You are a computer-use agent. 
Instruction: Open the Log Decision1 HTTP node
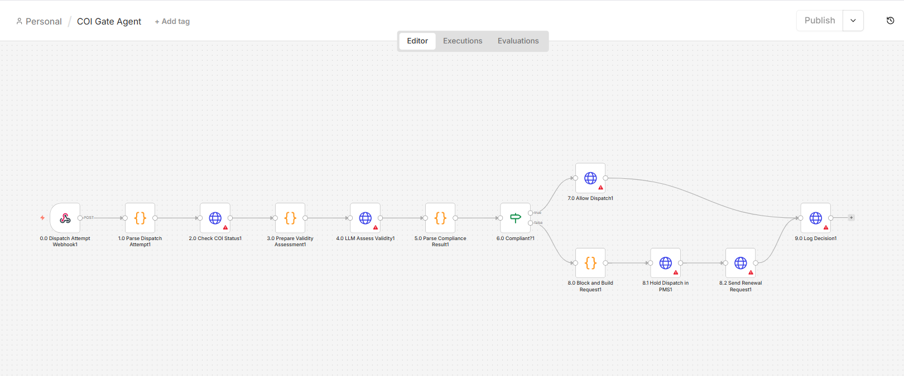[816, 218]
